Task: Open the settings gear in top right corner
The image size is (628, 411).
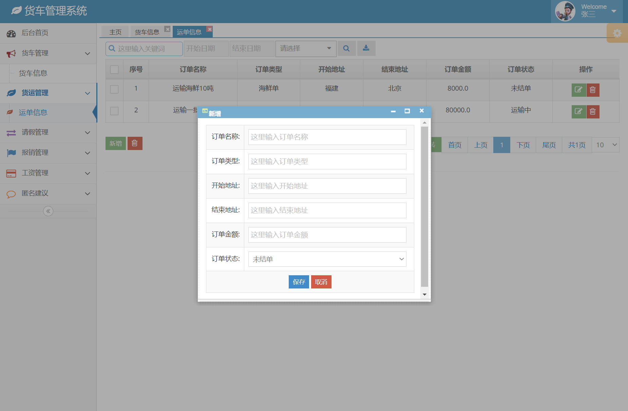Action: coord(617,33)
